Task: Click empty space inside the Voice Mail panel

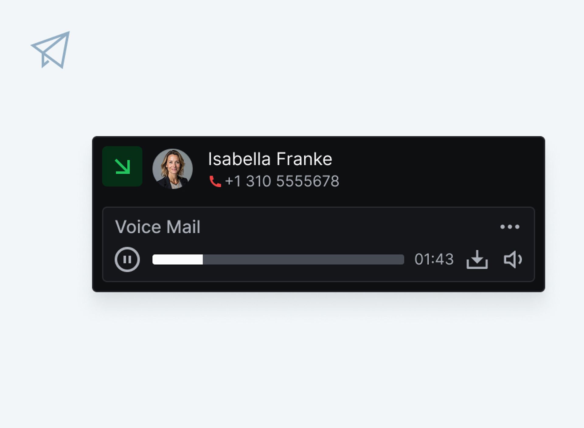Action: pos(335,227)
